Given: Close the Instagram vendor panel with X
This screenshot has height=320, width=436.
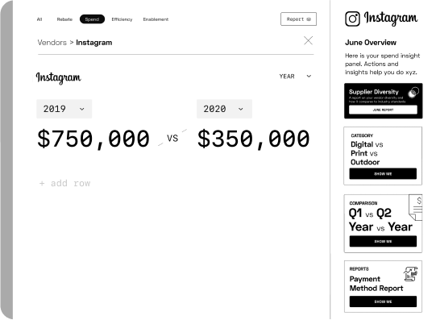Looking at the screenshot, I should point(308,40).
